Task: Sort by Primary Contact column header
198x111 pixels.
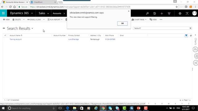Action: (74, 35)
